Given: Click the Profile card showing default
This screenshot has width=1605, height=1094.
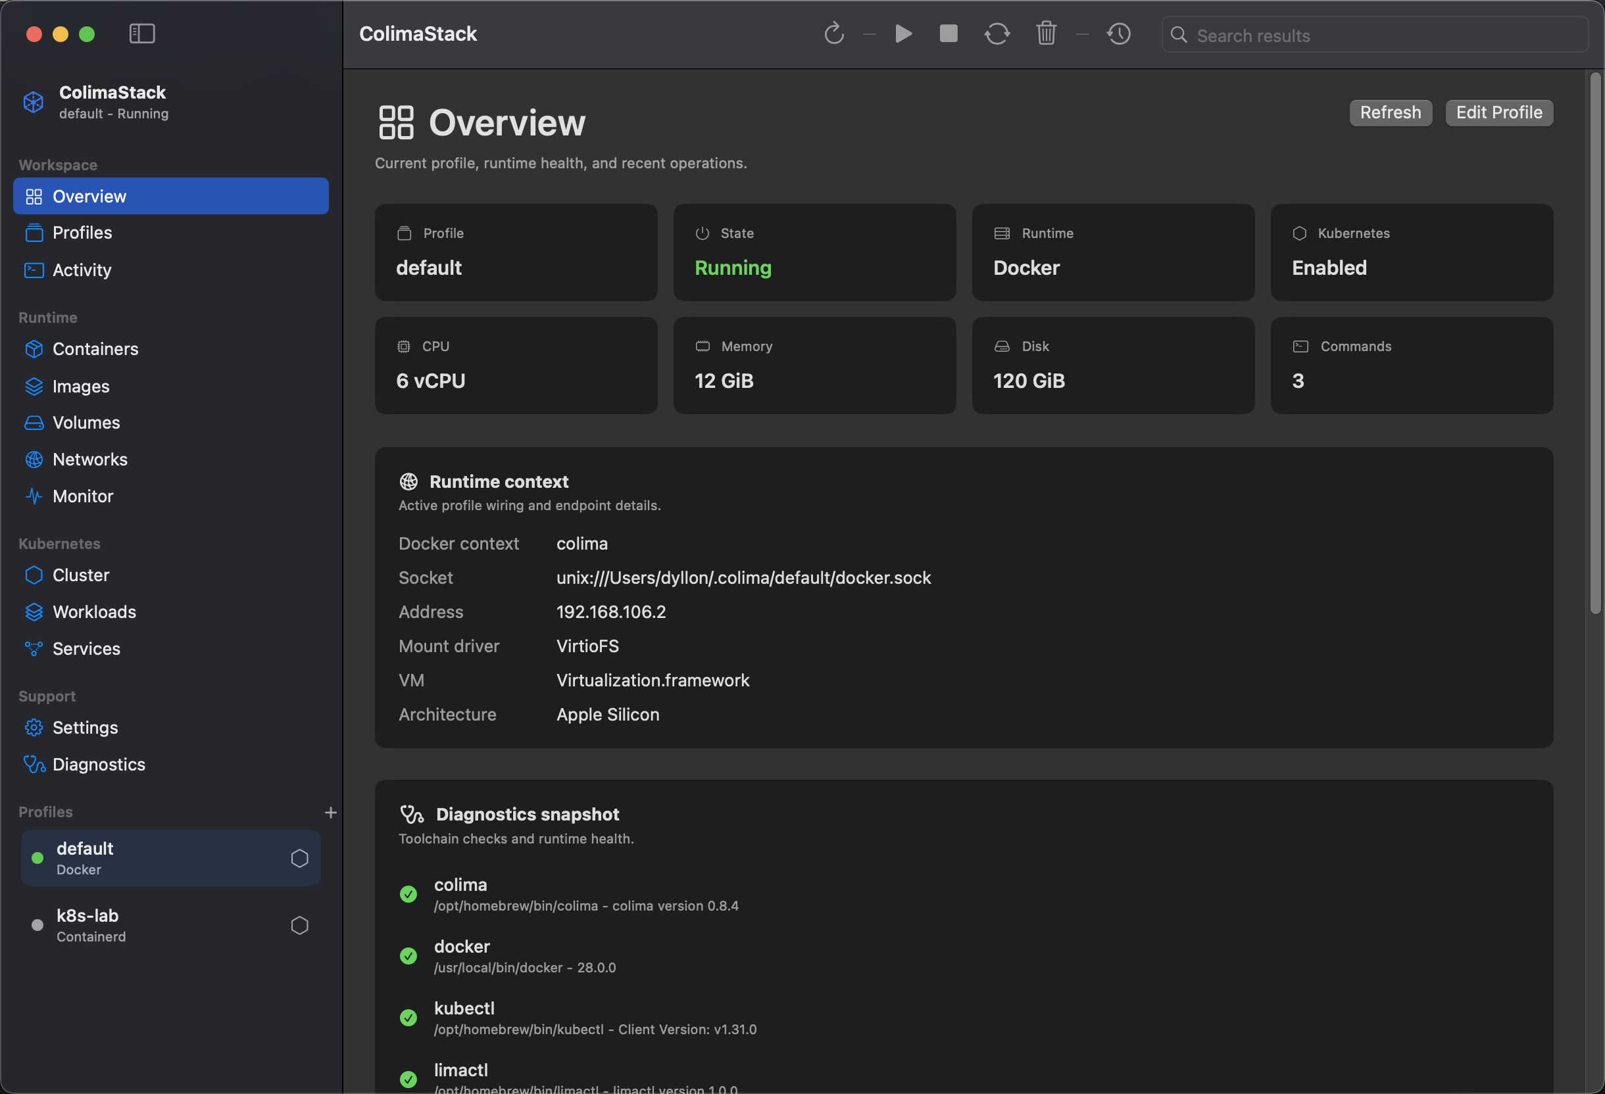Looking at the screenshot, I should [516, 252].
